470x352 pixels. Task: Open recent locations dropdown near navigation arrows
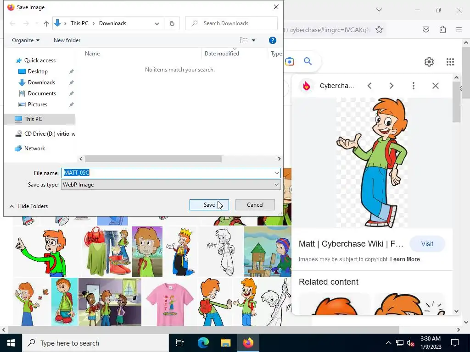tap(37, 23)
